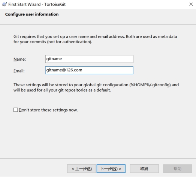Proceed with the 下一步(N) button
This screenshot has width=196, height=177.
coord(111,169)
